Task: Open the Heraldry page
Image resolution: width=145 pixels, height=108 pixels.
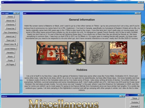Action: 10,53
